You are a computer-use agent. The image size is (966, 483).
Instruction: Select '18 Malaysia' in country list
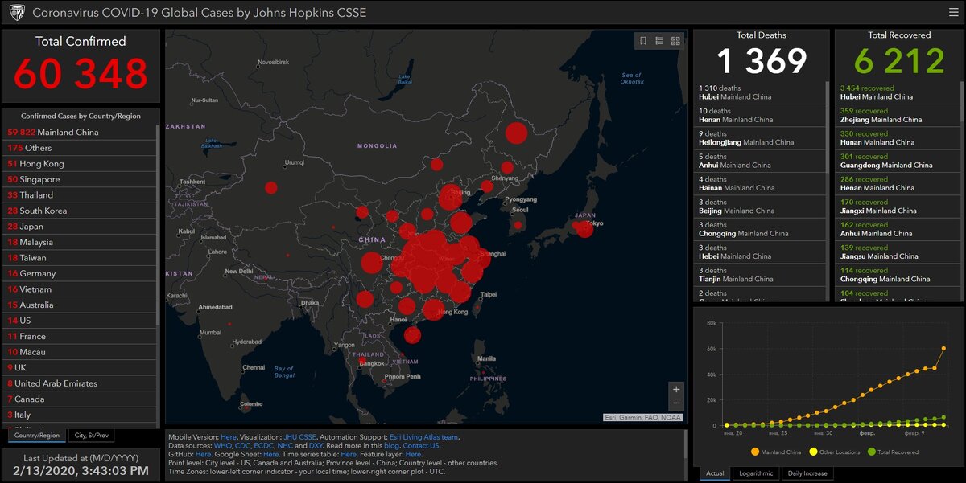80,242
